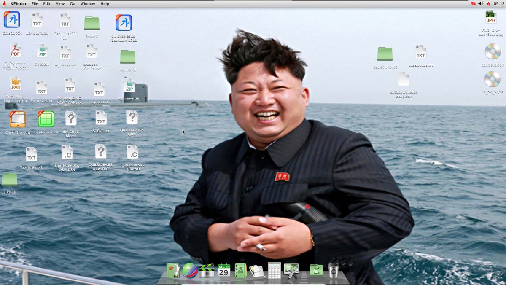Open the My novel folder

127,56
